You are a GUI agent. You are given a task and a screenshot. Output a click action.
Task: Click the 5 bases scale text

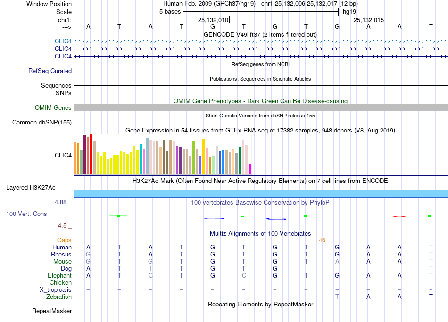click(170, 12)
